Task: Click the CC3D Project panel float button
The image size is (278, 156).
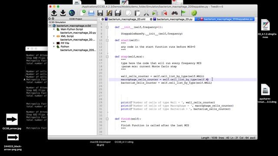Action: [x=53, y=19]
